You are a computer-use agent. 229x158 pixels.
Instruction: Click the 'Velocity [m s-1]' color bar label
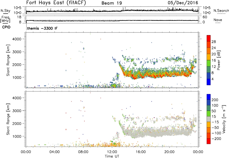pyautogui.click(x=224, y=119)
